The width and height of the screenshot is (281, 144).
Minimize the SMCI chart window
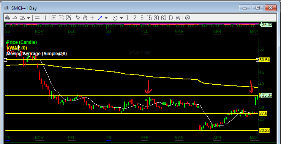(245, 8)
